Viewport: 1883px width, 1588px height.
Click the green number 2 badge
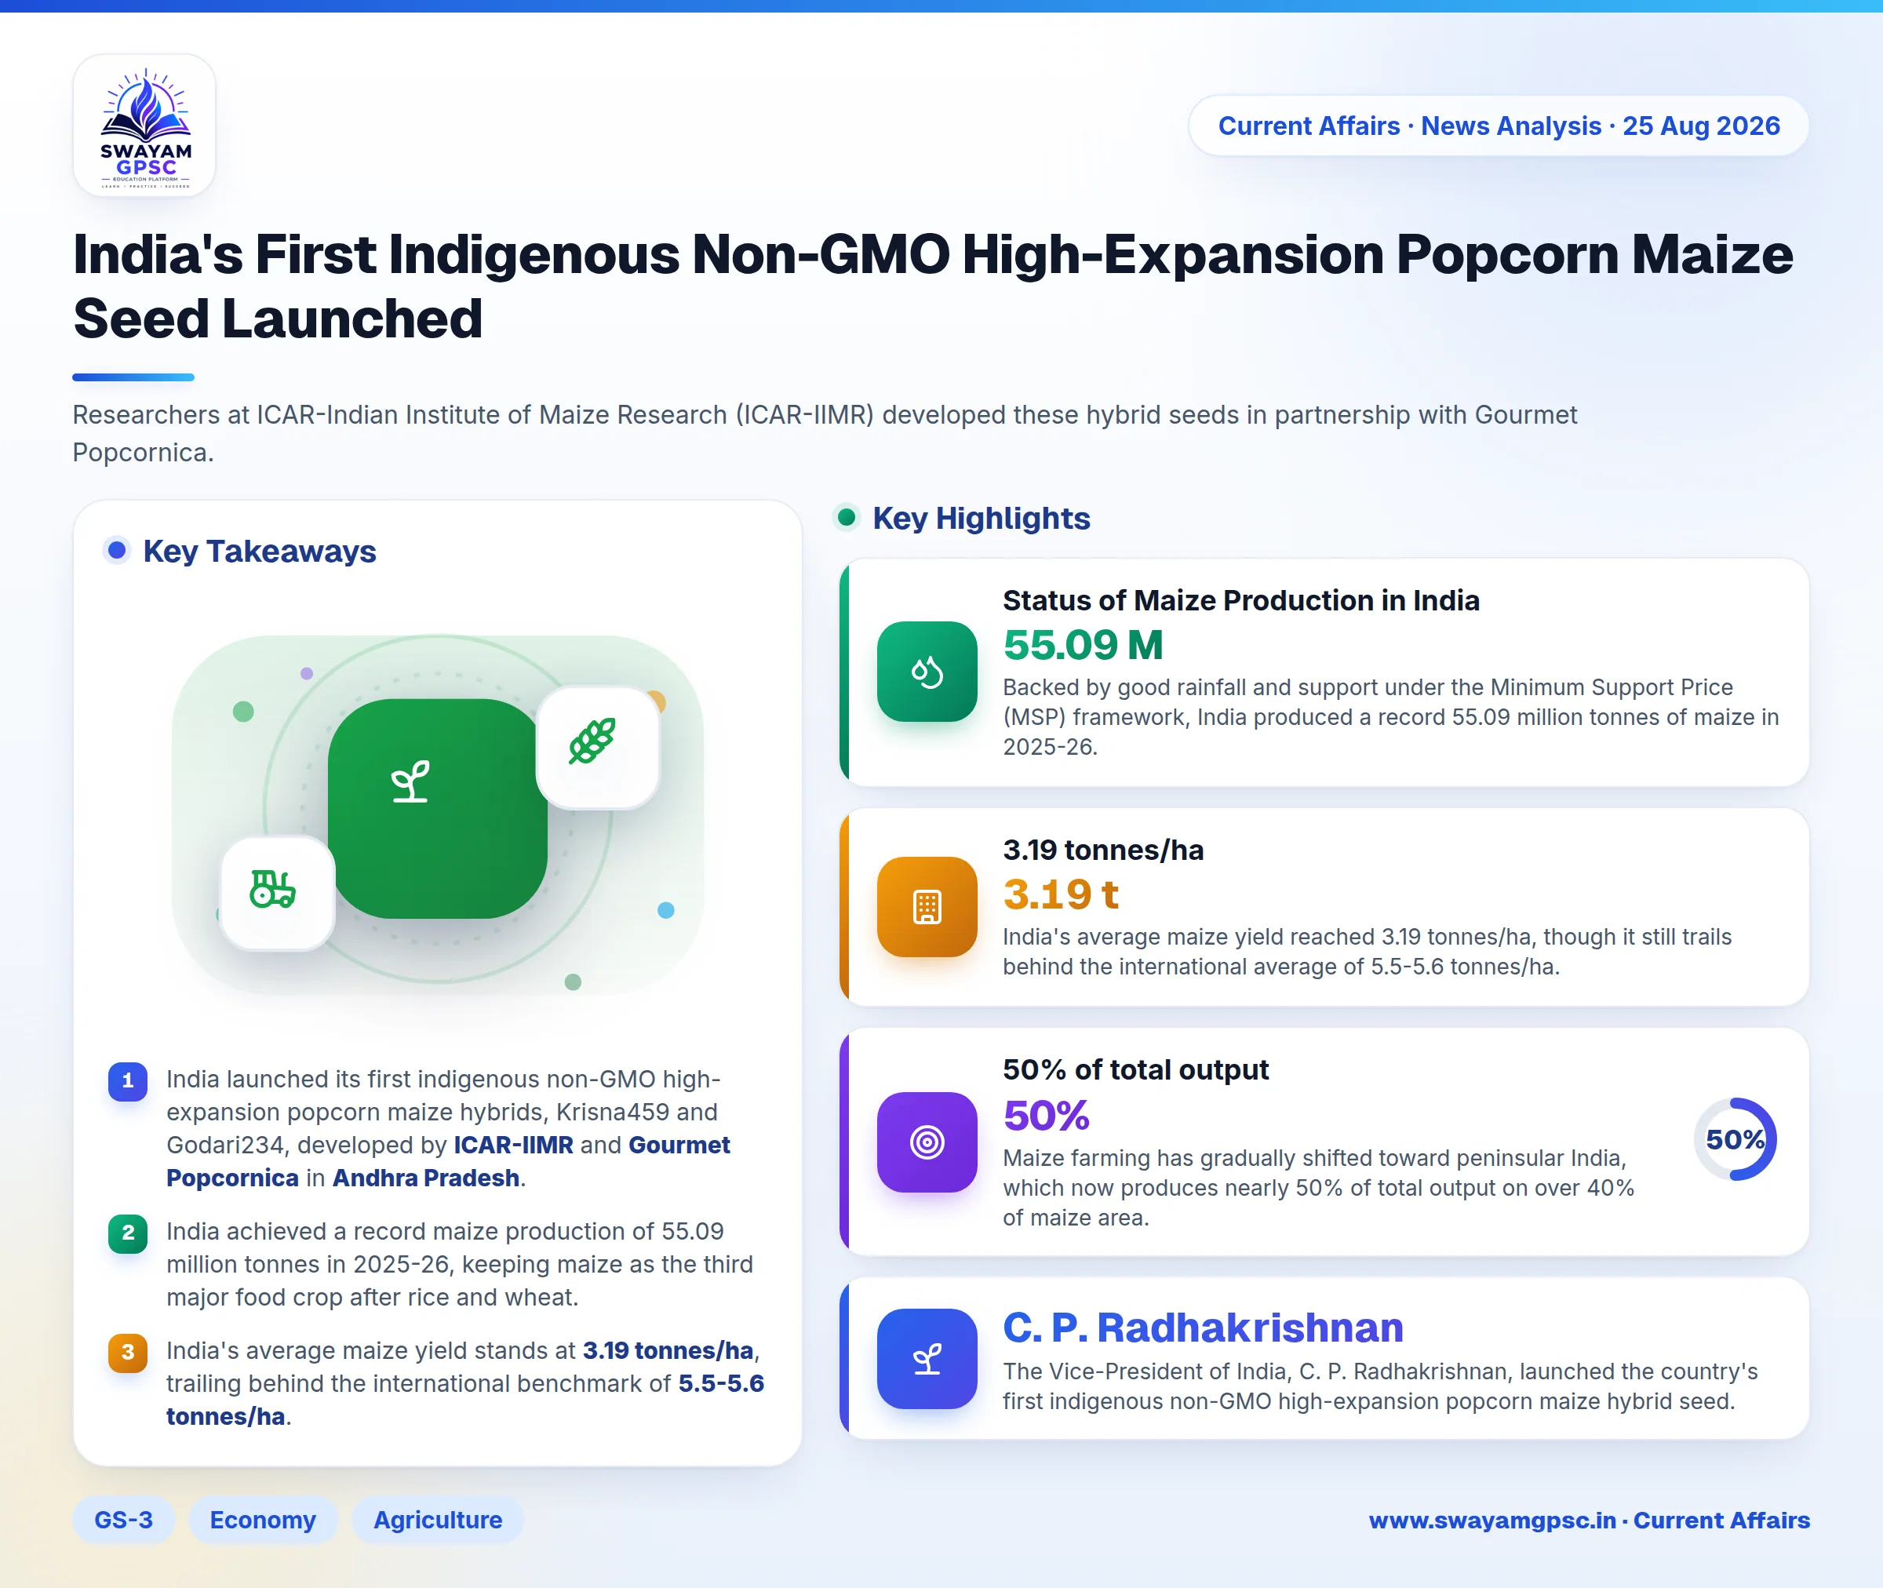click(128, 1233)
